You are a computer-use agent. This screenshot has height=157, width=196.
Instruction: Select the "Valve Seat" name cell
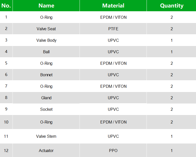coord(46,29)
